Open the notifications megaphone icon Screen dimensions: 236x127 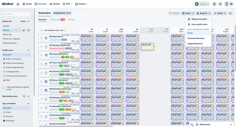[220, 4]
